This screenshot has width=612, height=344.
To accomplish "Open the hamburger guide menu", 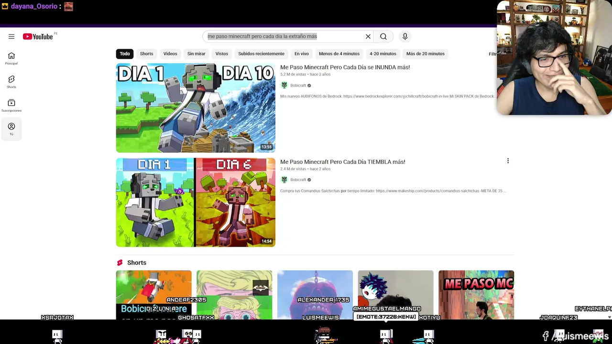I will click(11, 36).
